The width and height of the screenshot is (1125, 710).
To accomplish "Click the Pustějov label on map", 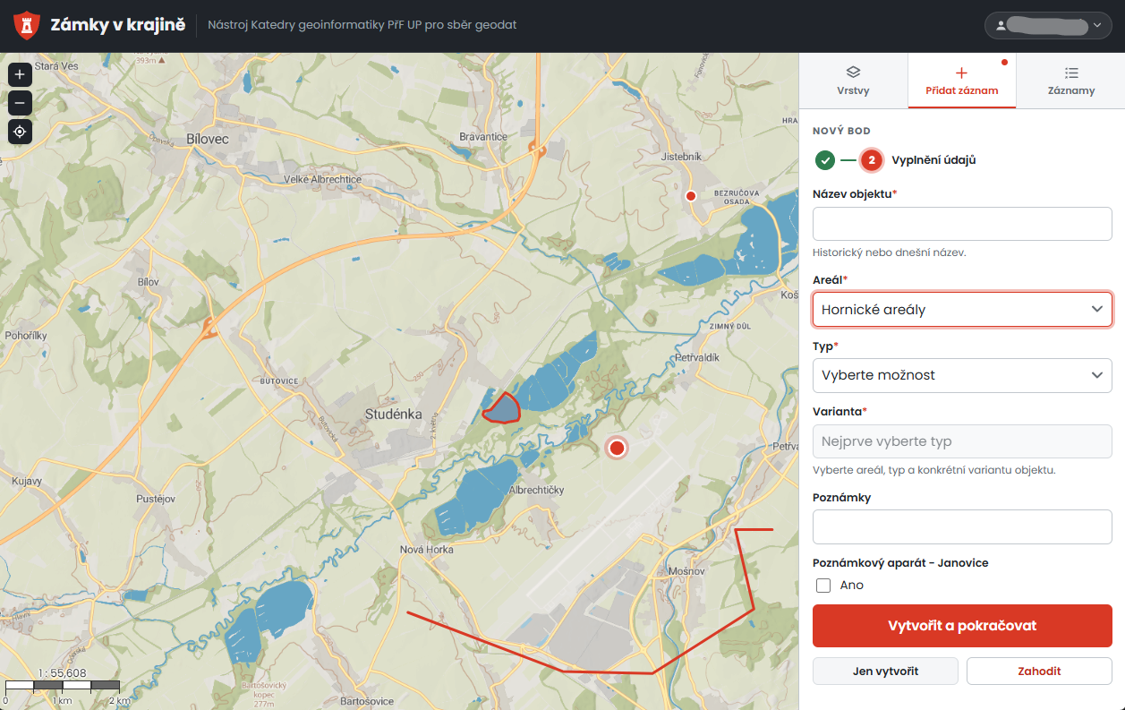I will coord(155,499).
